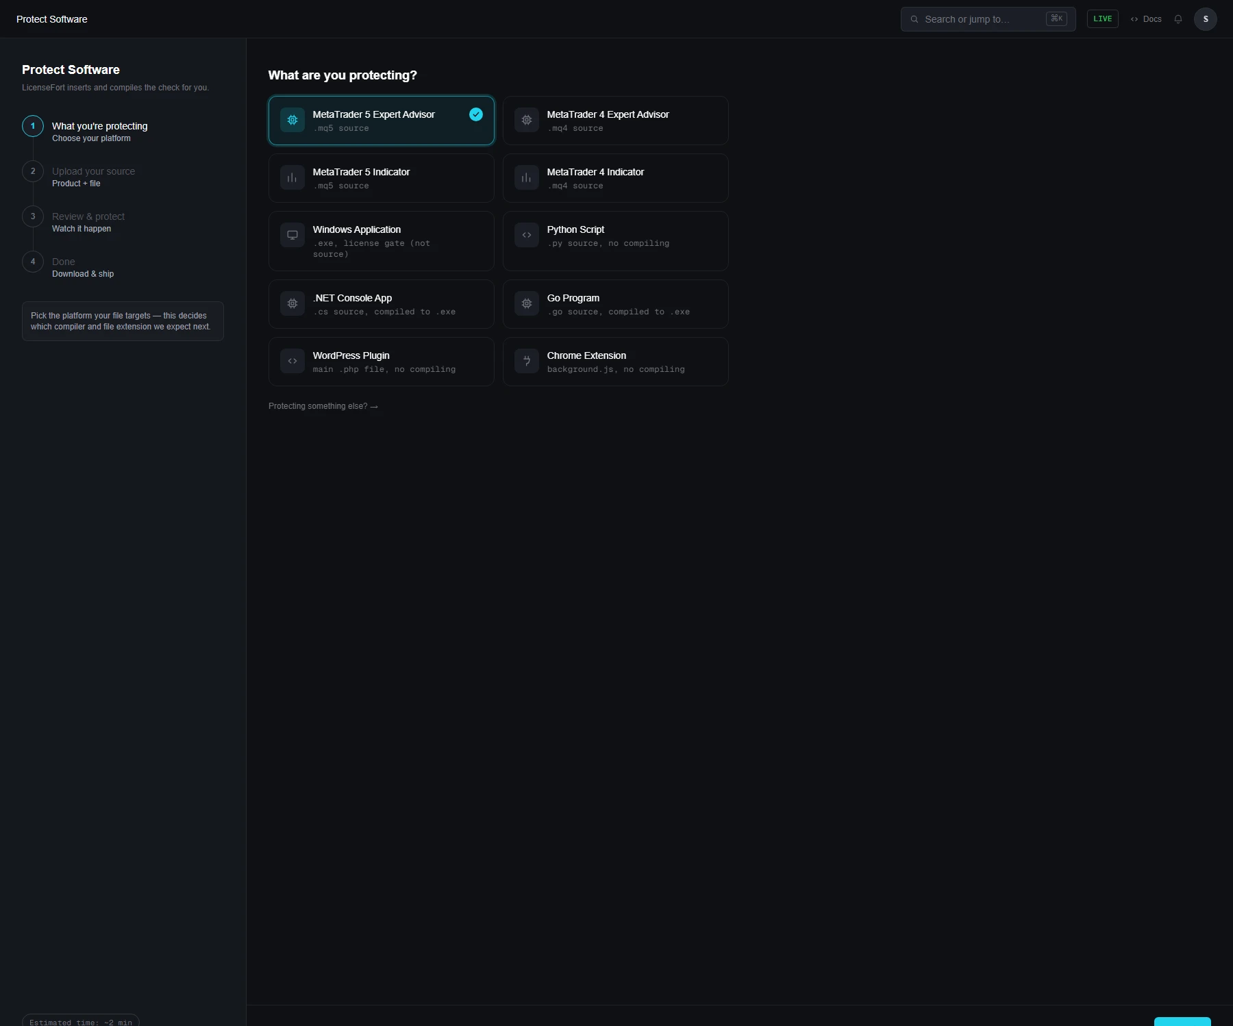
Task: Click the Protect Software title in the top bar
Action: coord(52,19)
